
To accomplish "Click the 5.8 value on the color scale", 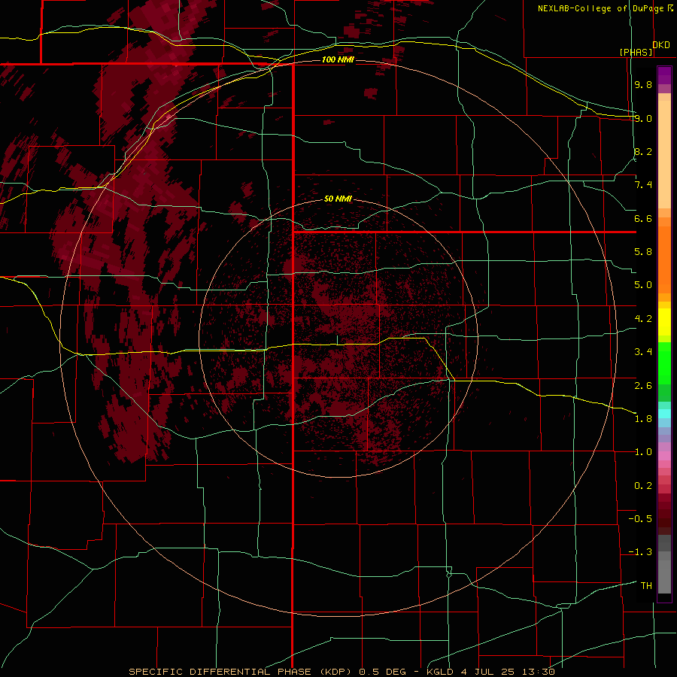I will 643,252.
